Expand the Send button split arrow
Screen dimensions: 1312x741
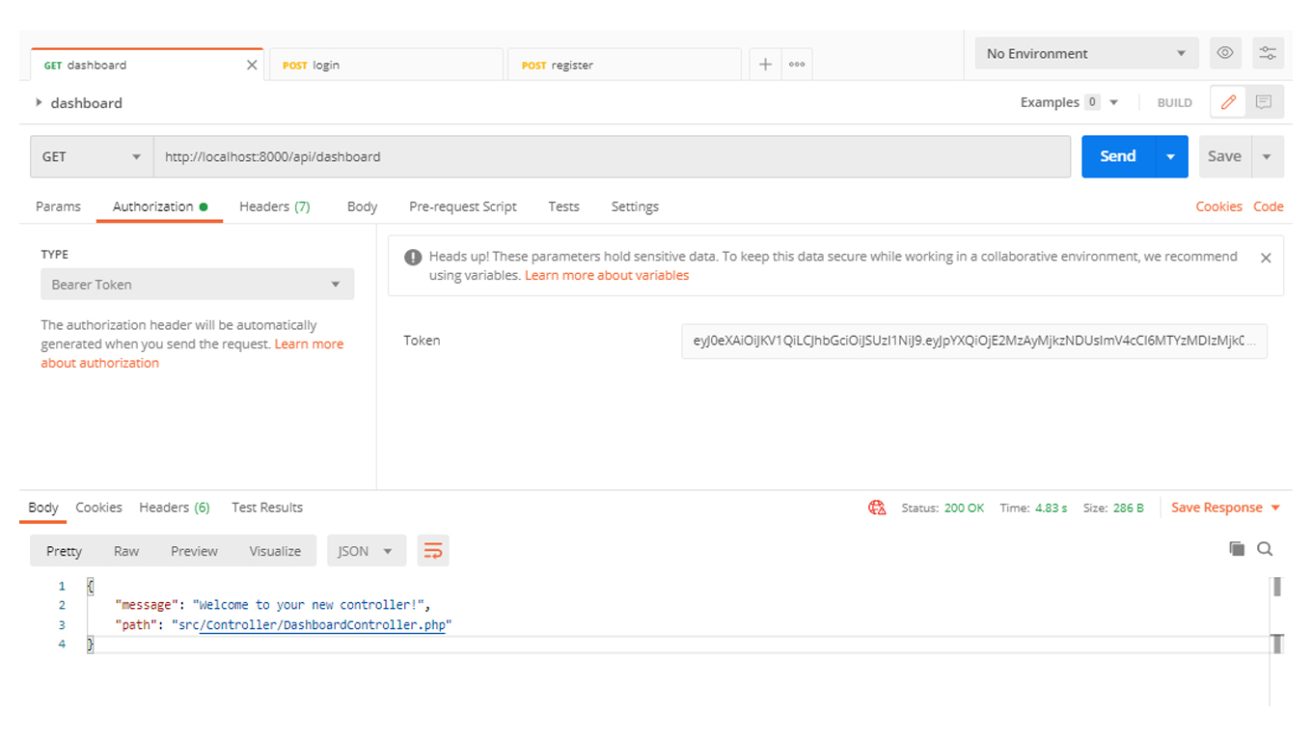(x=1170, y=155)
